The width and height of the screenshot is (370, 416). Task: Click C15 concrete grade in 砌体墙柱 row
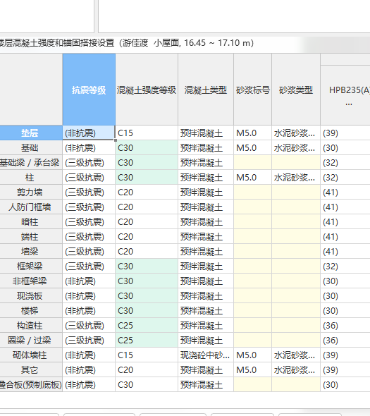pyautogui.click(x=147, y=355)
